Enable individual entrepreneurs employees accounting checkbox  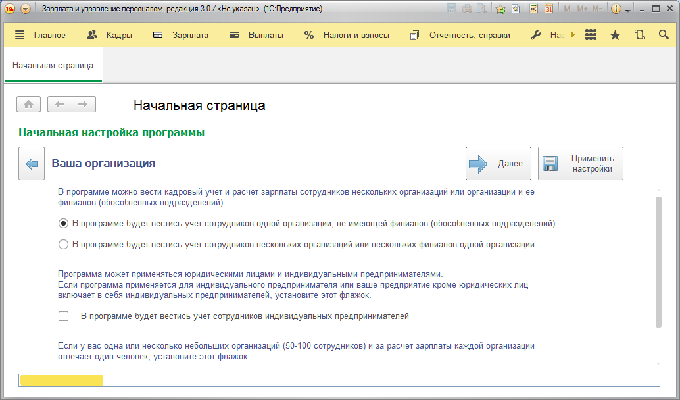point(64,316)
